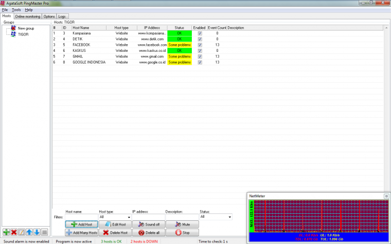
Task: Click the Enabled column header
Action: coord(199,28)
